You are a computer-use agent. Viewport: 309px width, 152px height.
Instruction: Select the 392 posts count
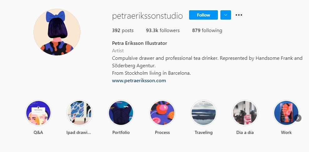pyautogui.click(x=123, y=31)
